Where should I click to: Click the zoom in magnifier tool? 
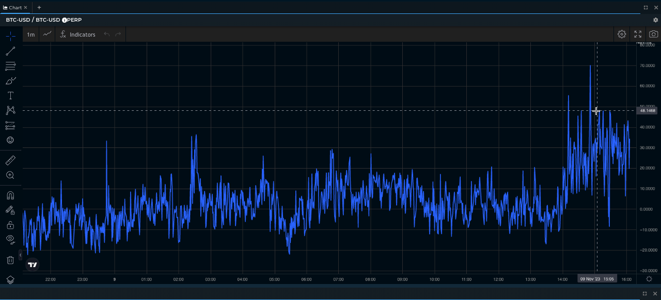point(10,175)
